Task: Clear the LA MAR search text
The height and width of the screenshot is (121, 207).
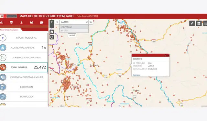Action: tap(87, 22)
